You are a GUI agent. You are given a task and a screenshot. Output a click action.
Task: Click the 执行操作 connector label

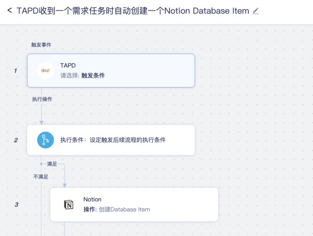coord(42,99)
